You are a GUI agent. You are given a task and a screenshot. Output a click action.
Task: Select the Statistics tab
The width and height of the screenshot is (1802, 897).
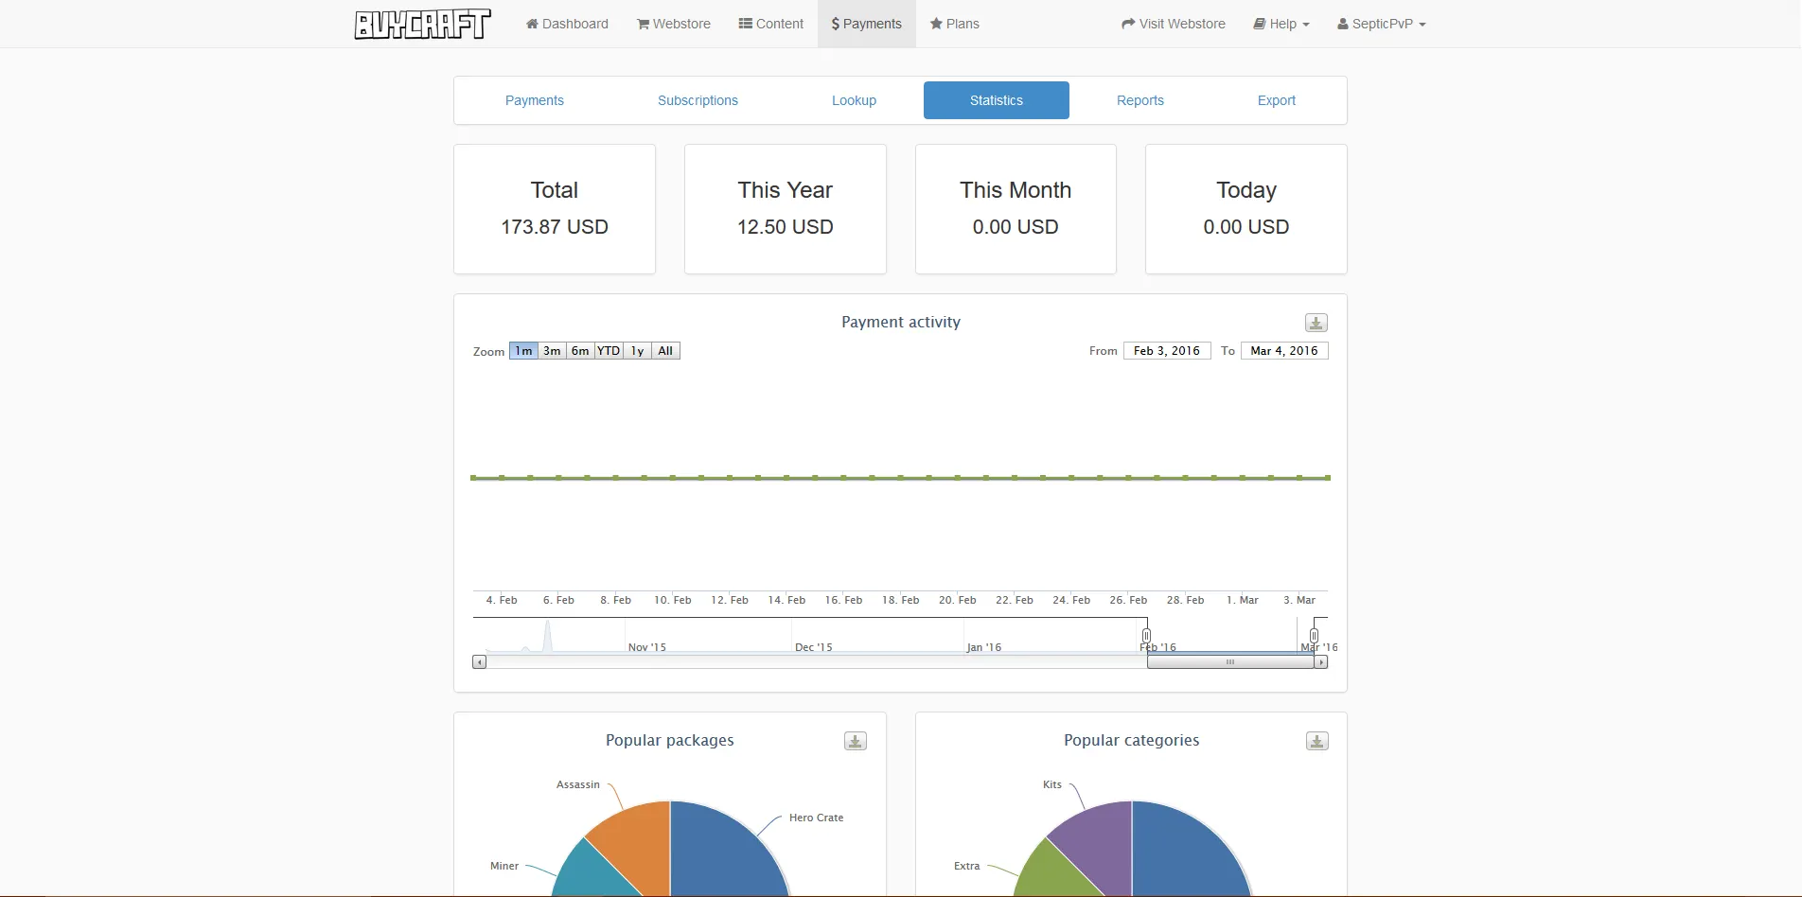(x=997, y=100)
